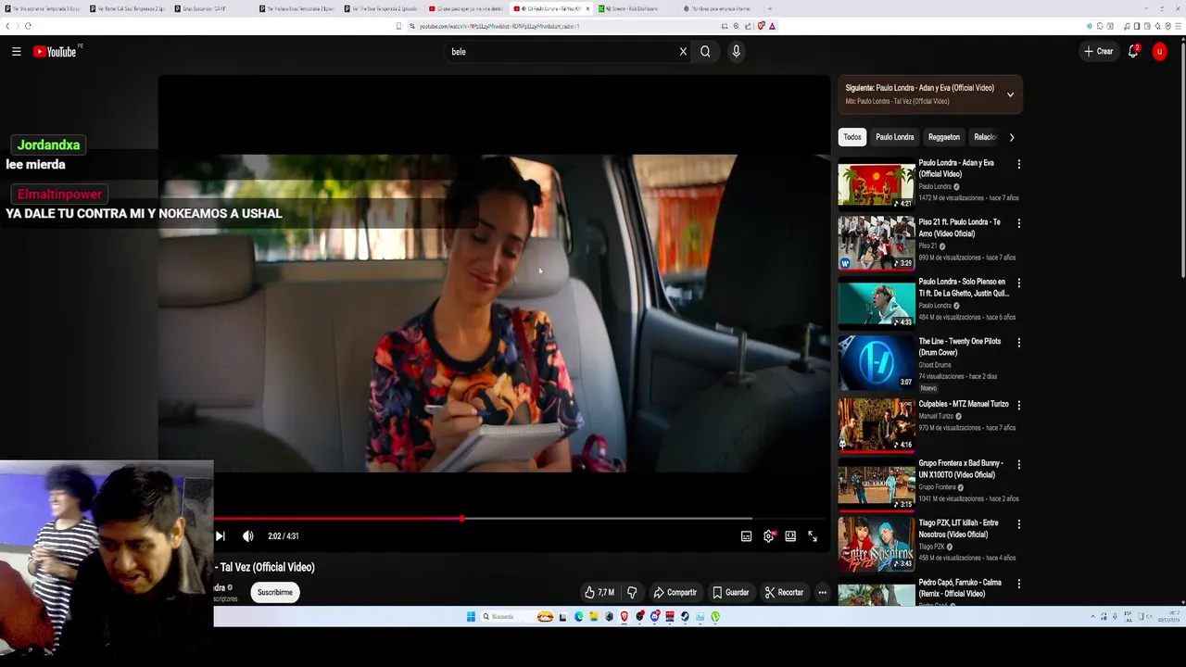
Task: Run search with the magnifier button
Action: point(705,52)
